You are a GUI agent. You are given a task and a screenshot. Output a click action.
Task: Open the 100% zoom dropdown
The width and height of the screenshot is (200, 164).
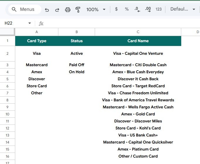[x=96, y=9]
